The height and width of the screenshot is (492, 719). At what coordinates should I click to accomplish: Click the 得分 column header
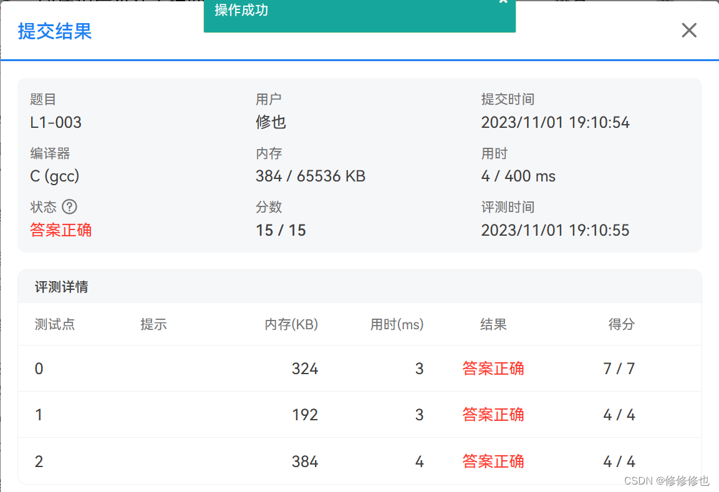pyautogui.click(x=621, y=324)
